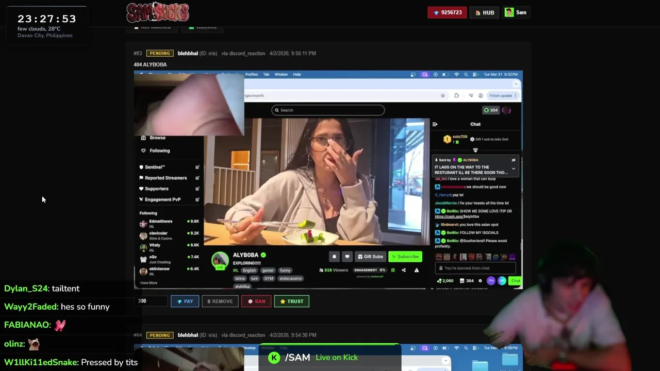This screenshot has width=660, height=371.
Task: Hide the pinned message via eye icon
Action: [x=513, y=160]
